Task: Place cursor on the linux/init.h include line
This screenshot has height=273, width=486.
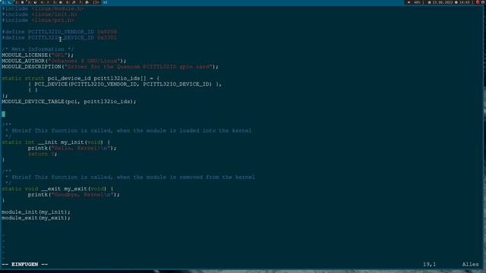Action: click(x=39, y=14)
